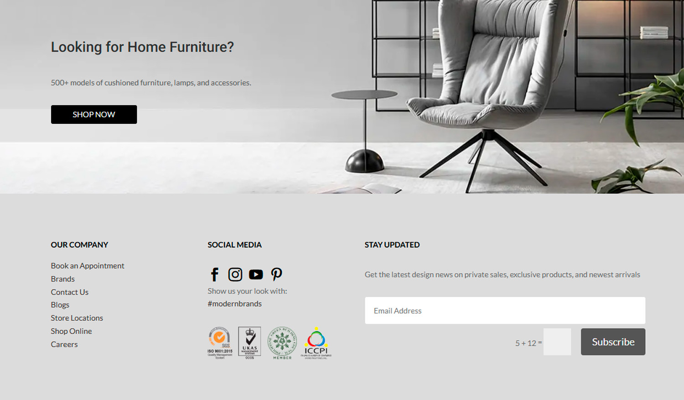Open the Contact Us link
Screen dimensions: 684x400
click(70, 292)
